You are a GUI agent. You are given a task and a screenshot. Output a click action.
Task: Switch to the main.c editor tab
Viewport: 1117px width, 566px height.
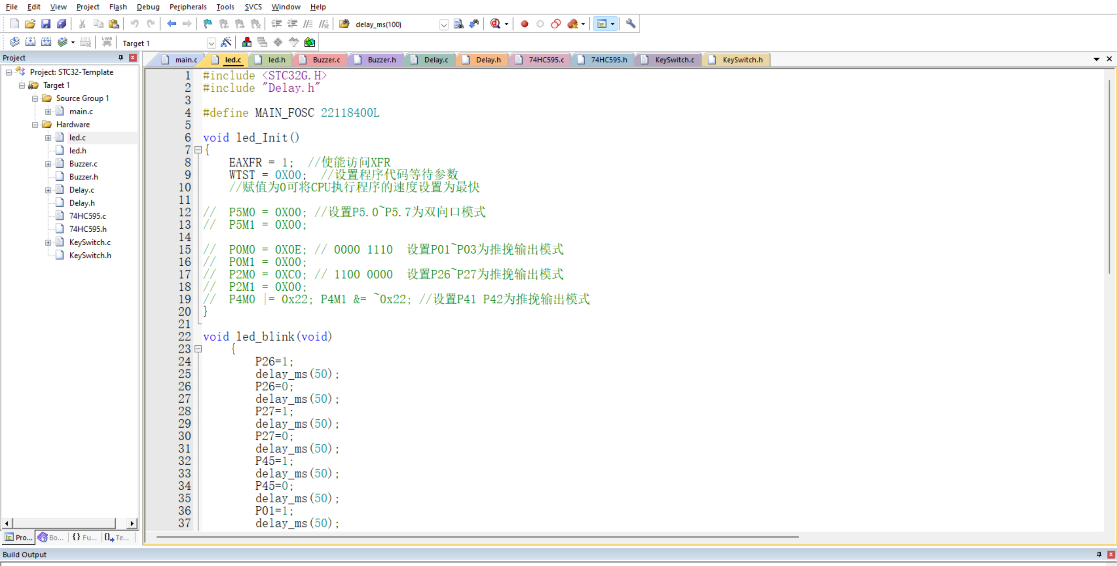tap(180, 60)
